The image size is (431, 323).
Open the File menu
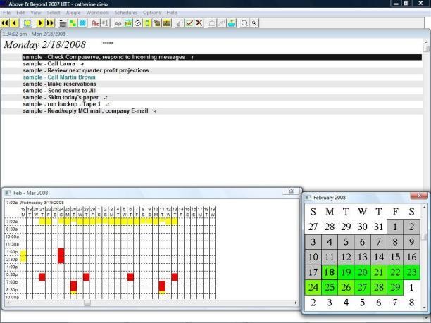coord(6,13)
